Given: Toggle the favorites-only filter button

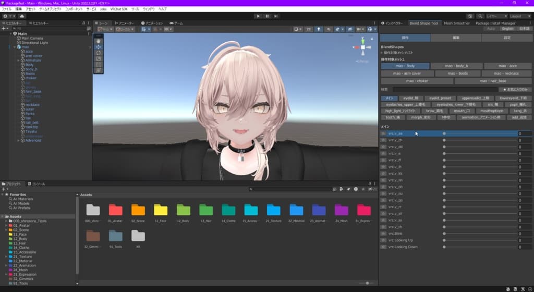Looking at the screenshot, I should (515, 90).
